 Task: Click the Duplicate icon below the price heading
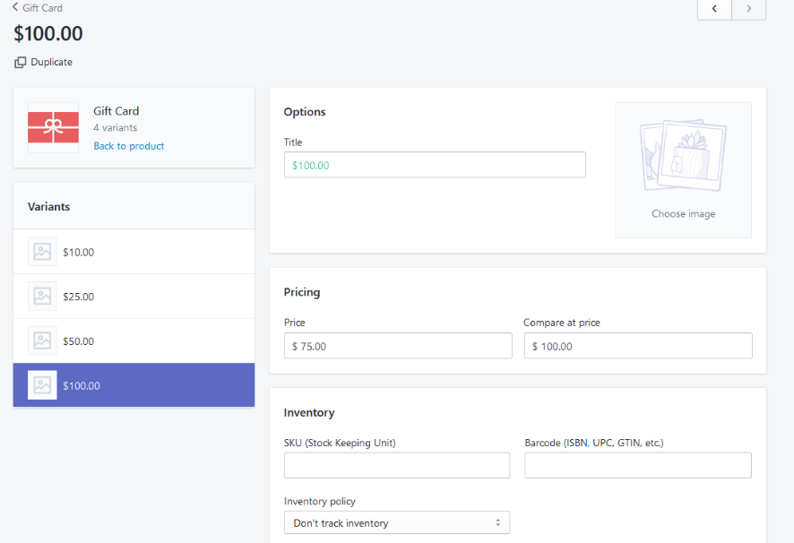point(20,63)
